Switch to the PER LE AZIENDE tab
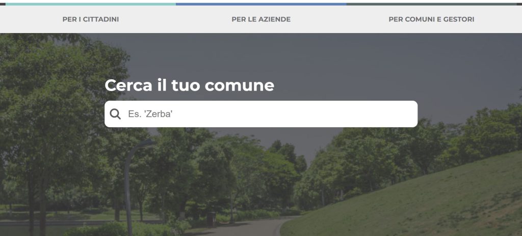The height and width of the screenshot is (236, 522). click(261, 19)
